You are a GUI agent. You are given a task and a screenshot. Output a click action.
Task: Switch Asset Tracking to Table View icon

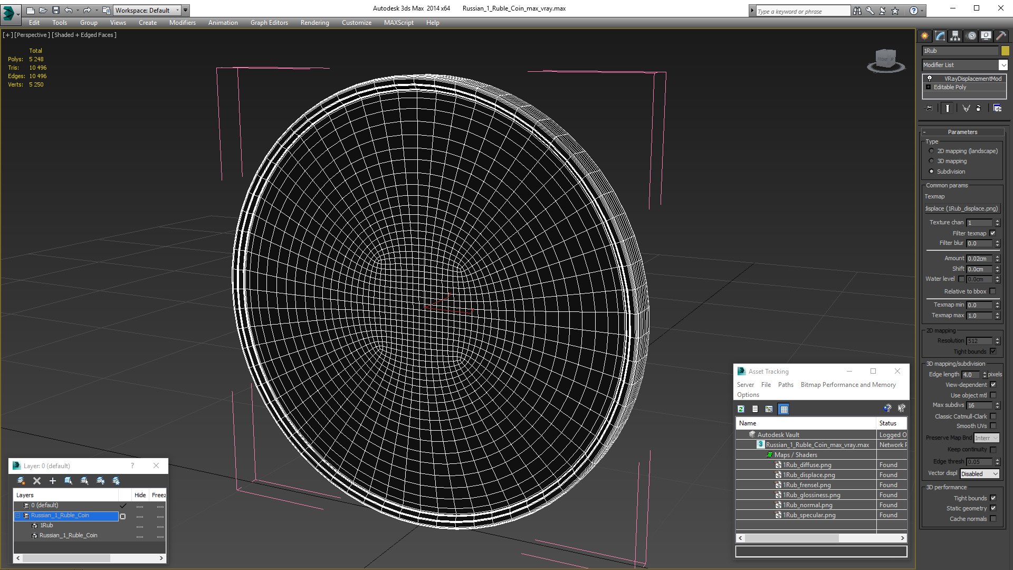click(x=784, y=409)
